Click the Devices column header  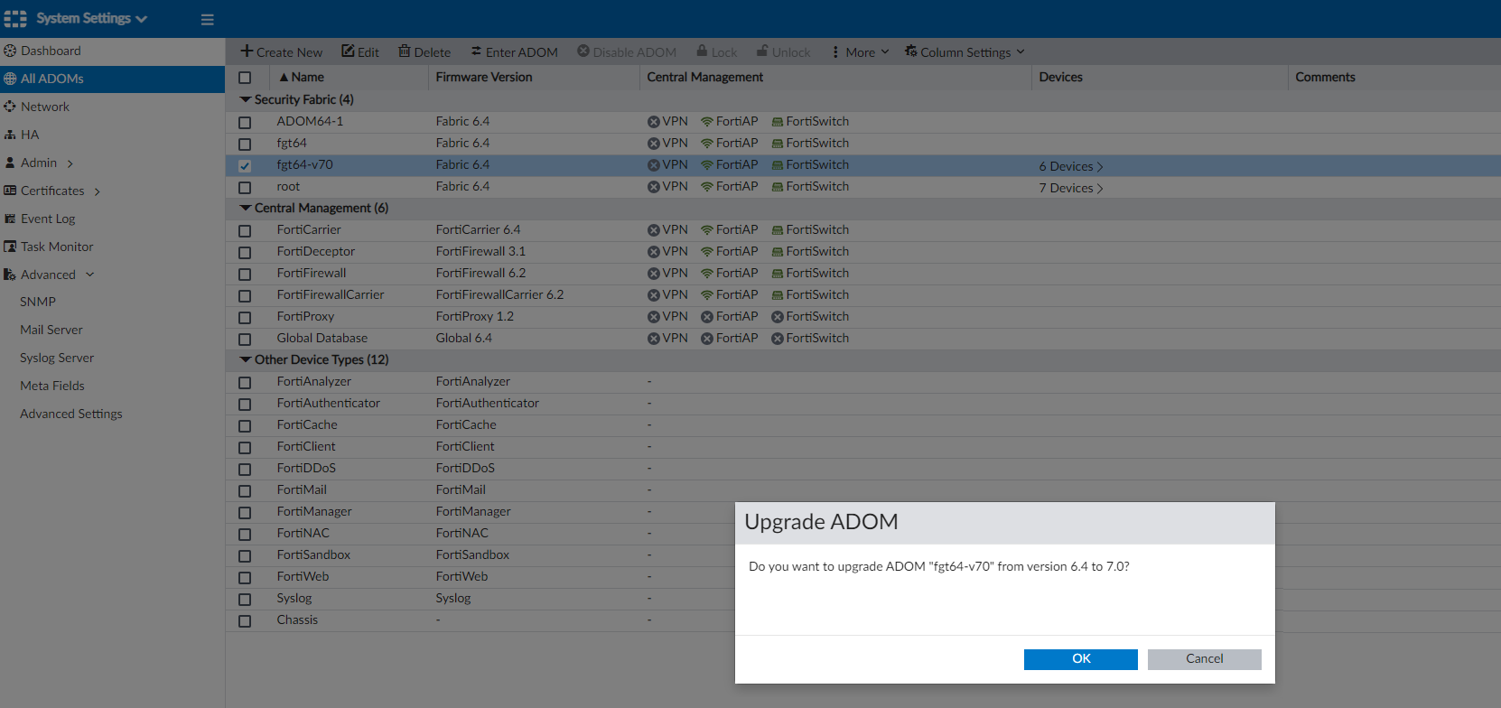1060,78
